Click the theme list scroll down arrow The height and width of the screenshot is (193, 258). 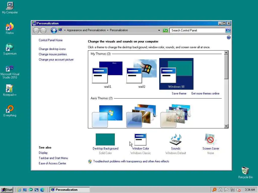tap(226, 126)
